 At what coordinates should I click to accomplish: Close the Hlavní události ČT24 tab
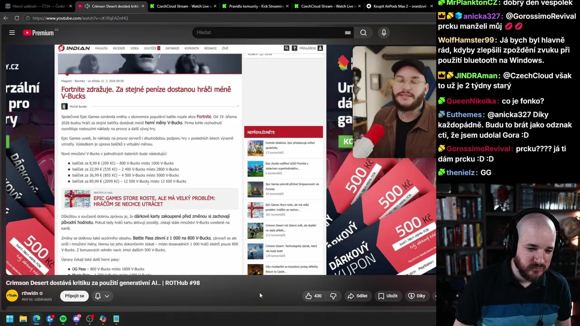click(x=70, y=6)
